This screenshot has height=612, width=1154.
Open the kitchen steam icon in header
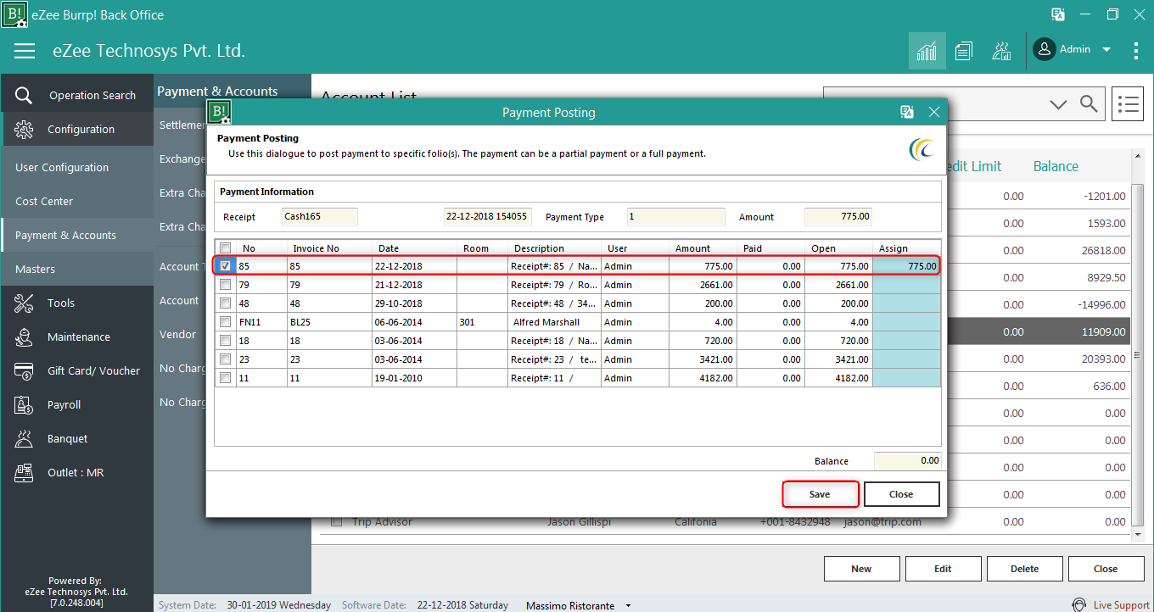pyautogui.click(x=1001, y=51)
